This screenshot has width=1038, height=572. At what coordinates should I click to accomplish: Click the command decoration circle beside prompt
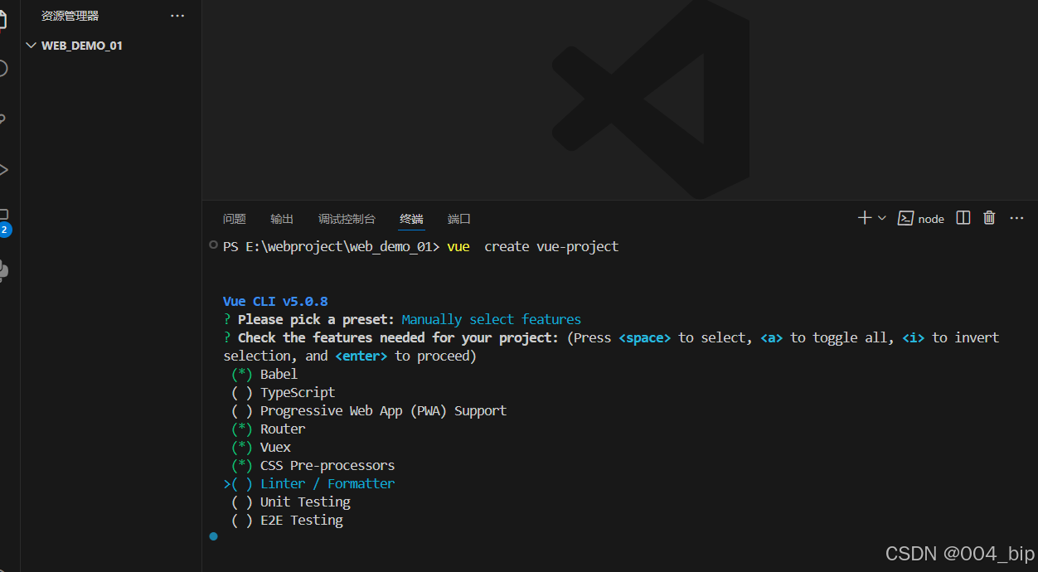click(214, 245)
